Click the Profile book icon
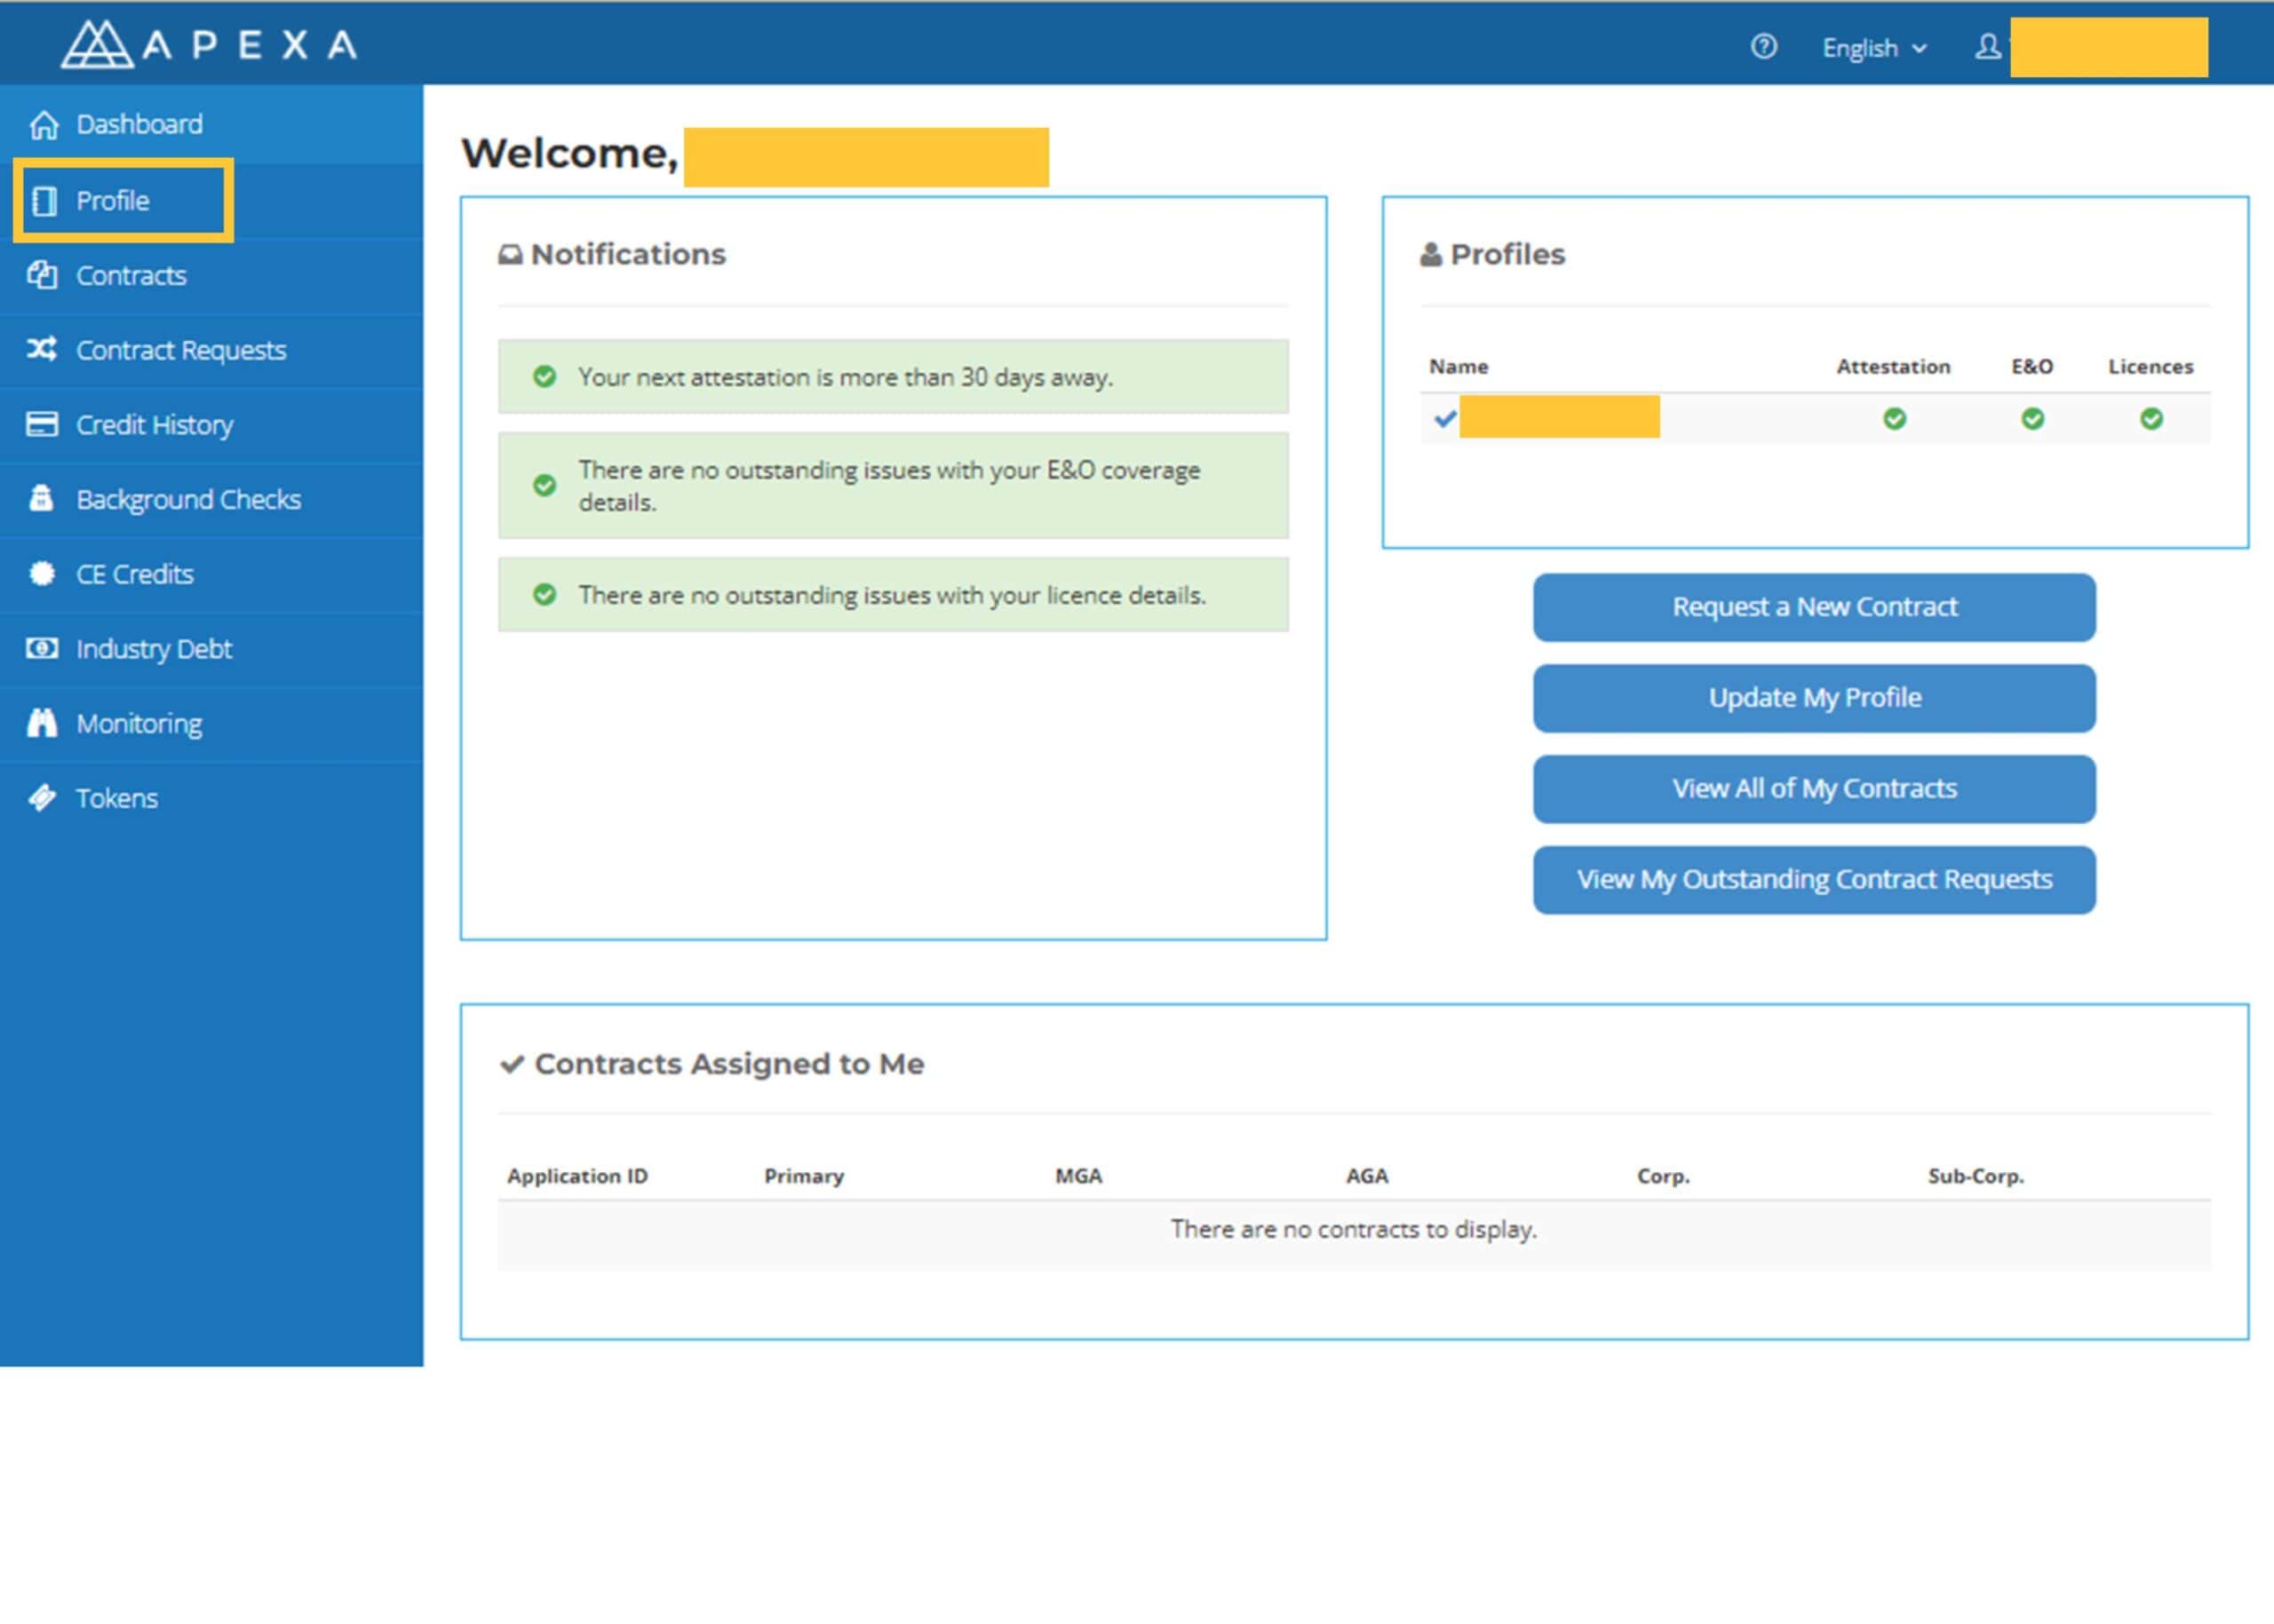The height and width of the screenshot is (1624, 2274). [x=44, y=201]
